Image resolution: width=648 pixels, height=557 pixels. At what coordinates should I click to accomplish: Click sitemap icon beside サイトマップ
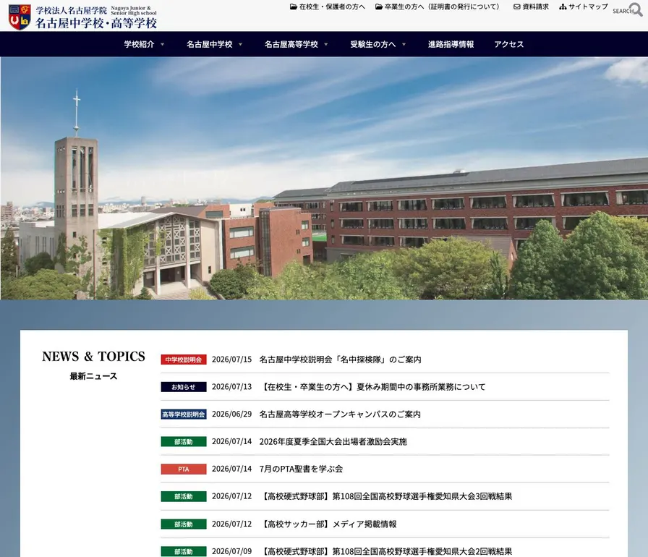(x=563, y=7)
